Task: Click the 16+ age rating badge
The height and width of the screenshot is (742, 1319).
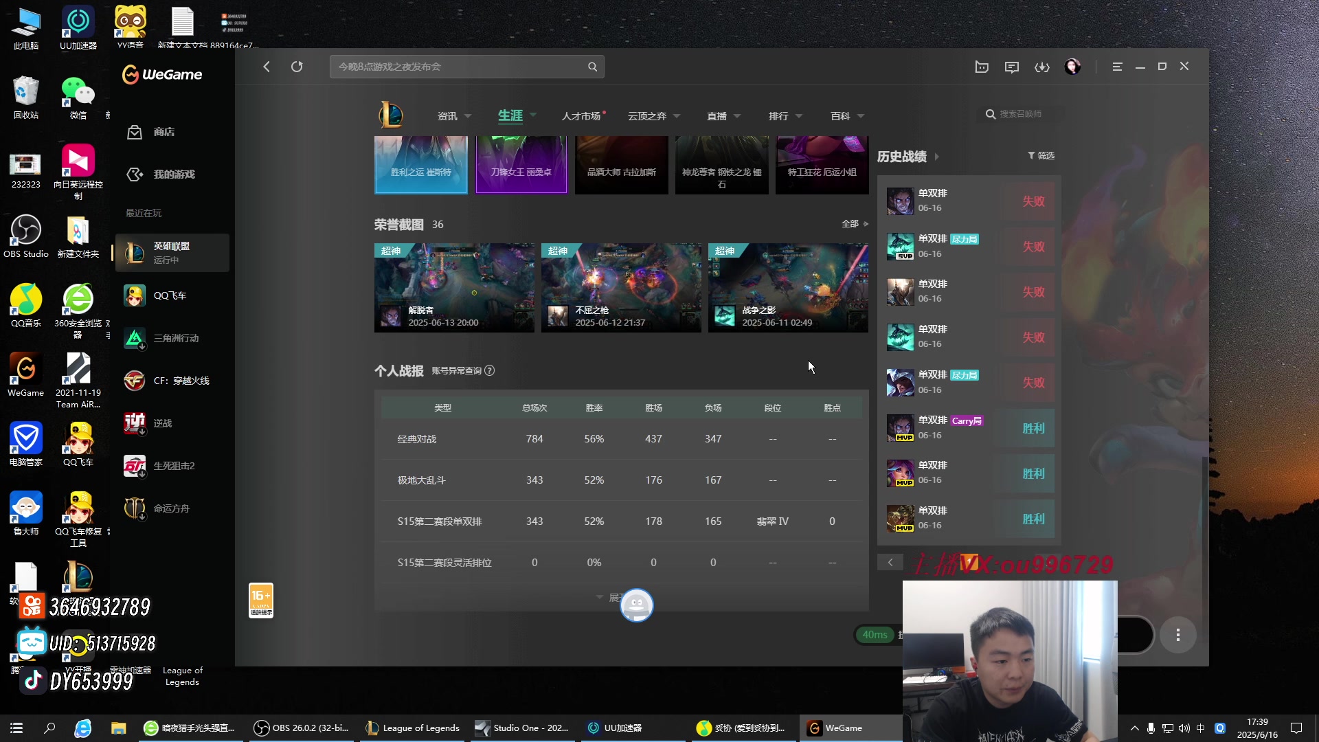Action: (261, 600)
